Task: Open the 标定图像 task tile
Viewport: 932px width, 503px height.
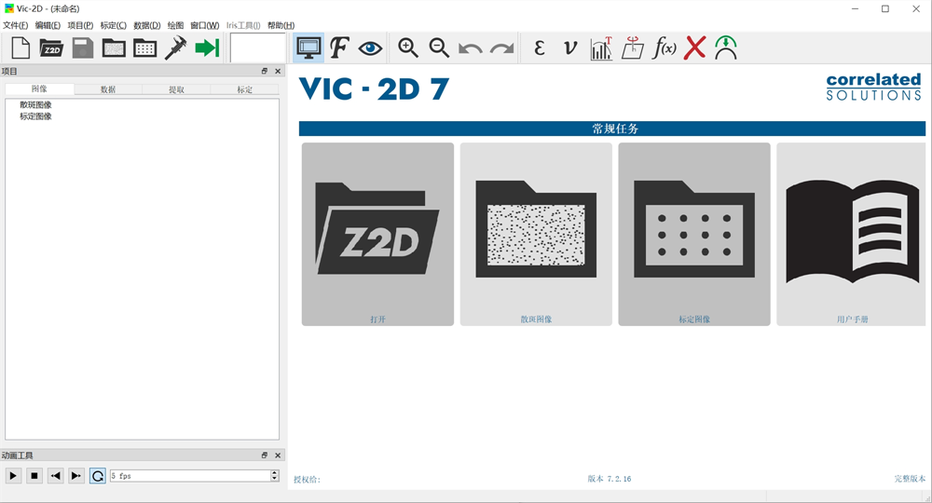Action: coord(694,234)
